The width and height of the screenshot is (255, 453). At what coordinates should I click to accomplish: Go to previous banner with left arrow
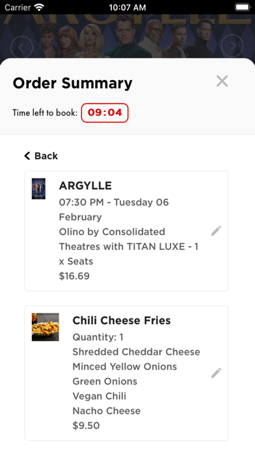21,46
